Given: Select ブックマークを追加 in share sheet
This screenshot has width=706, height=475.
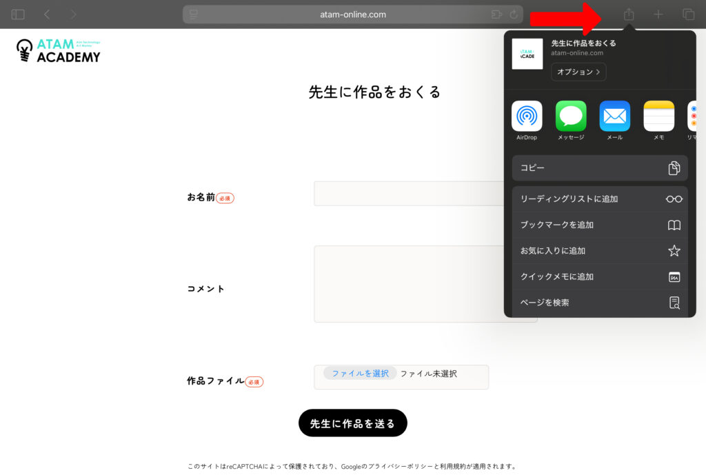Looking at the screenshot, I should point(600,225).
